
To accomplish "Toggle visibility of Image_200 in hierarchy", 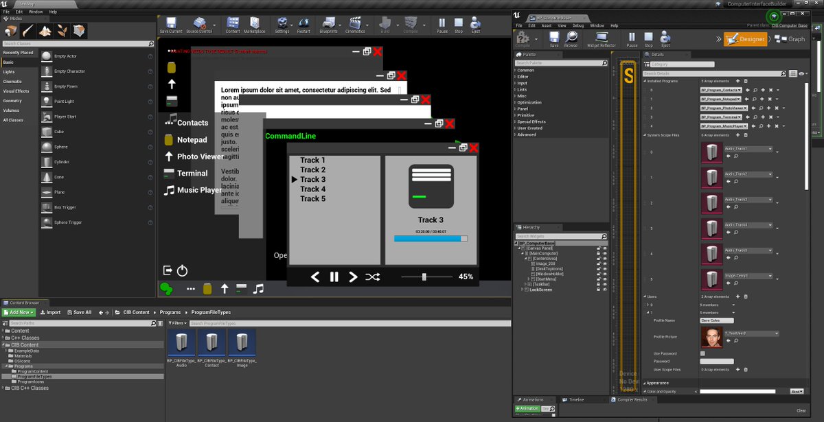I will [605, 263].
